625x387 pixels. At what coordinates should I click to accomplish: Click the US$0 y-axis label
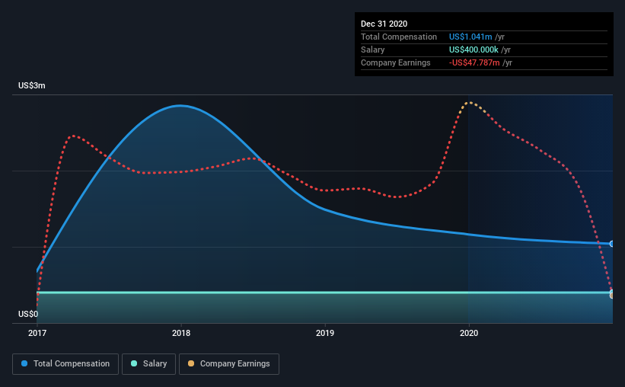[28, 314]
